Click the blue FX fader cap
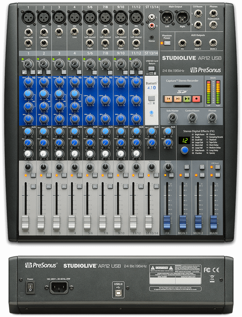Viewport: 242px width, 317px height. coord(167,222)
